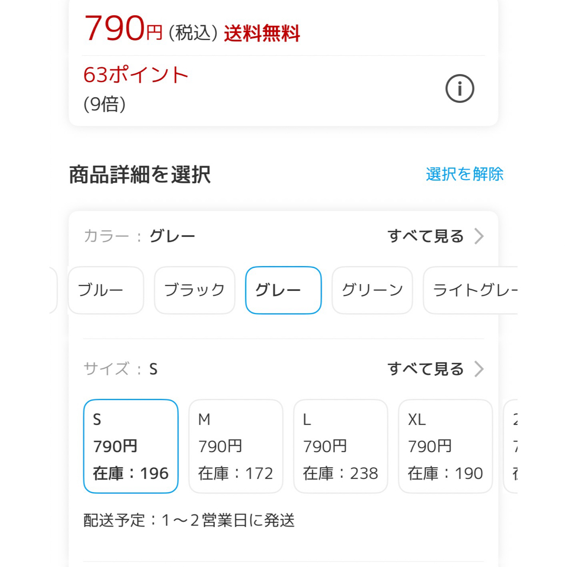Click the 790円 price text
Viewport: 567px width, 567px height.
[x=123, y=28]
